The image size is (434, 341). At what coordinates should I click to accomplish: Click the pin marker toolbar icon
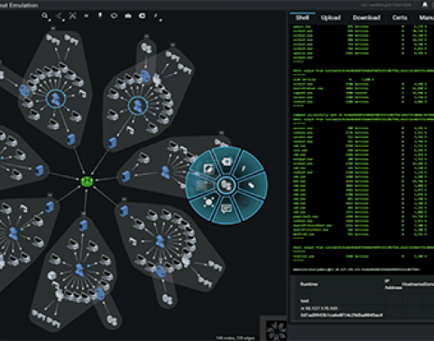[100, 15]
